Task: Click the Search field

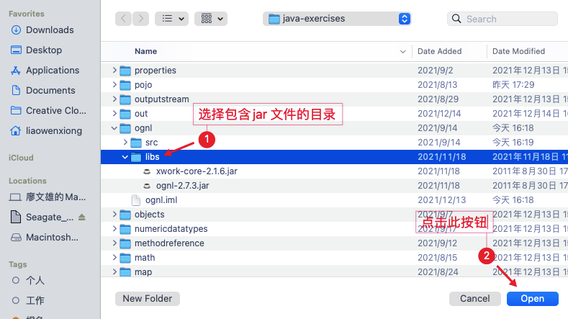Action: pos(502,19)
